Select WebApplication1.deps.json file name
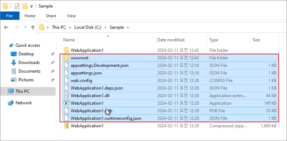The width and height of the screenshot is (287, 141). point(97,88)
